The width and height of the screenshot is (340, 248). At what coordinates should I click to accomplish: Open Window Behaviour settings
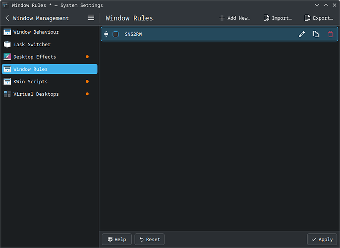pyautogui.click(x=50, y=32)
